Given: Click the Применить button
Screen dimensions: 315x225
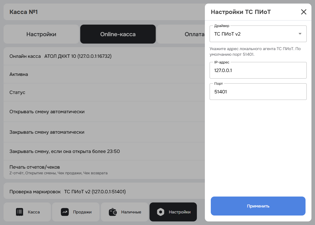Looking at the screenshot, I should click(x=258, y=206).
